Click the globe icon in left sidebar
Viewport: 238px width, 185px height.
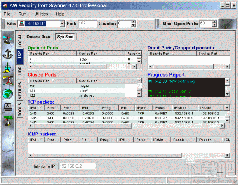click(x=7, y=94)
